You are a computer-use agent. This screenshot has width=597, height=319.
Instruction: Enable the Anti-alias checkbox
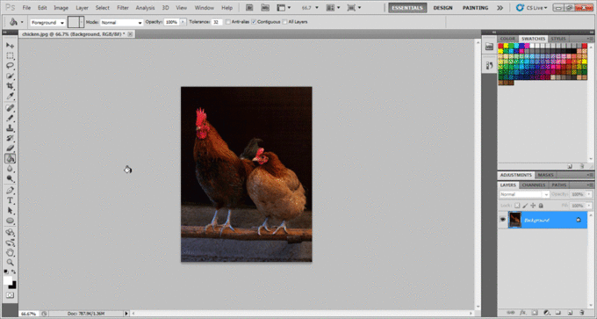click(x=227, y=22)
